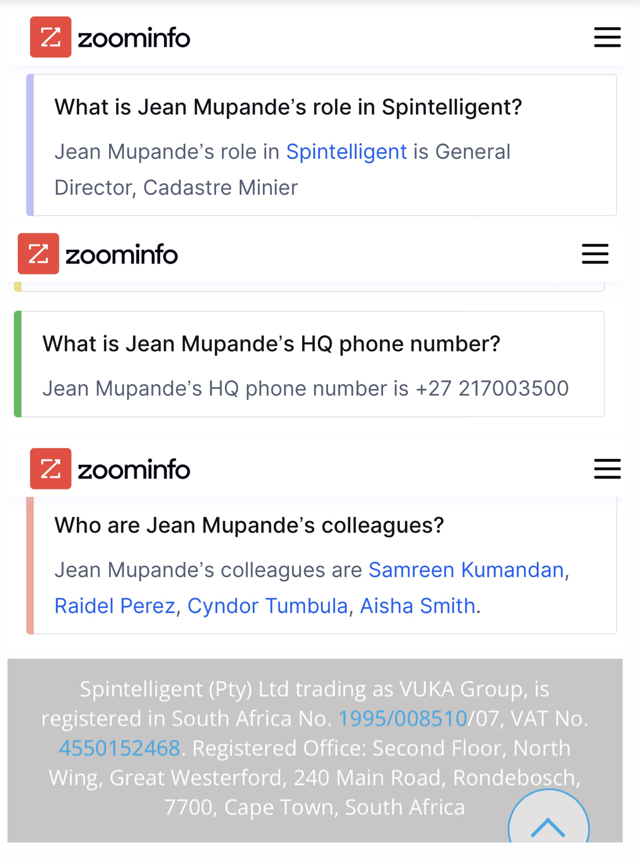Open Aisha Smith's profile link
The width and height of the screenshot is (640, 861).
coord(418,606)
